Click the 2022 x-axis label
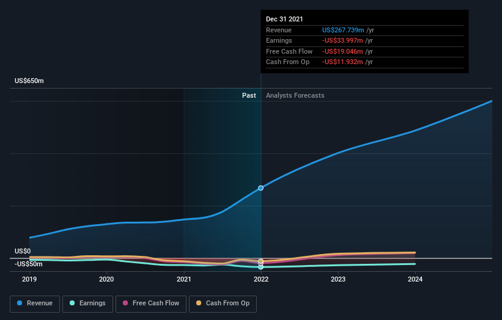 [261, 280]
